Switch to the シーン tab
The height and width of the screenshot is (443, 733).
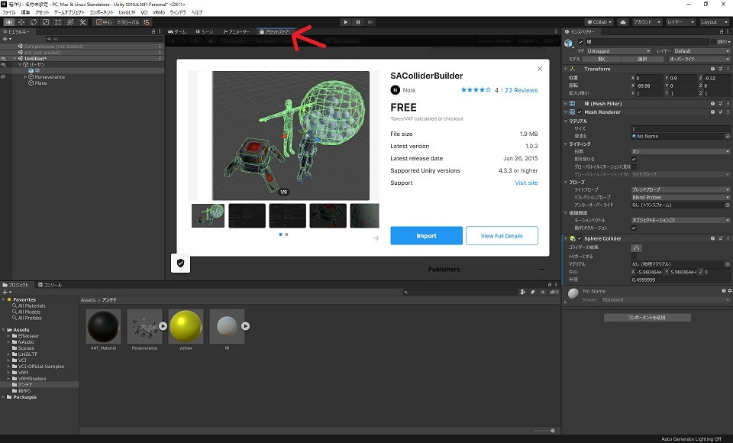205,32
